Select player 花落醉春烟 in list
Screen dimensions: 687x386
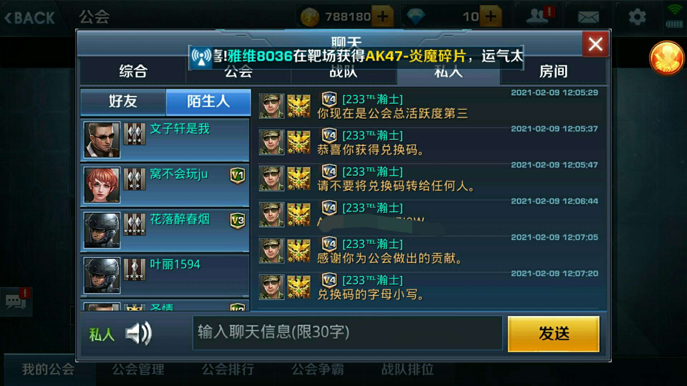[x=165, y=230]
